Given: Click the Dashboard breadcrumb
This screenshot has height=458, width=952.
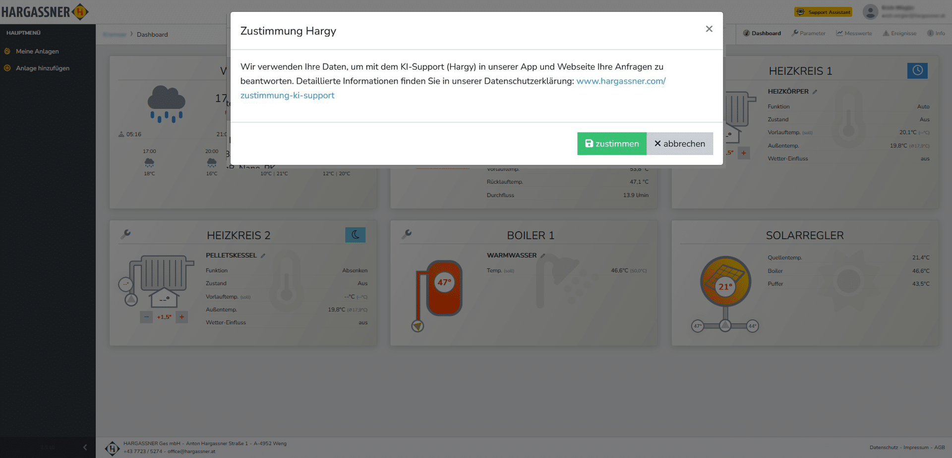Looking at the screenshot, I should coord(152,35).
